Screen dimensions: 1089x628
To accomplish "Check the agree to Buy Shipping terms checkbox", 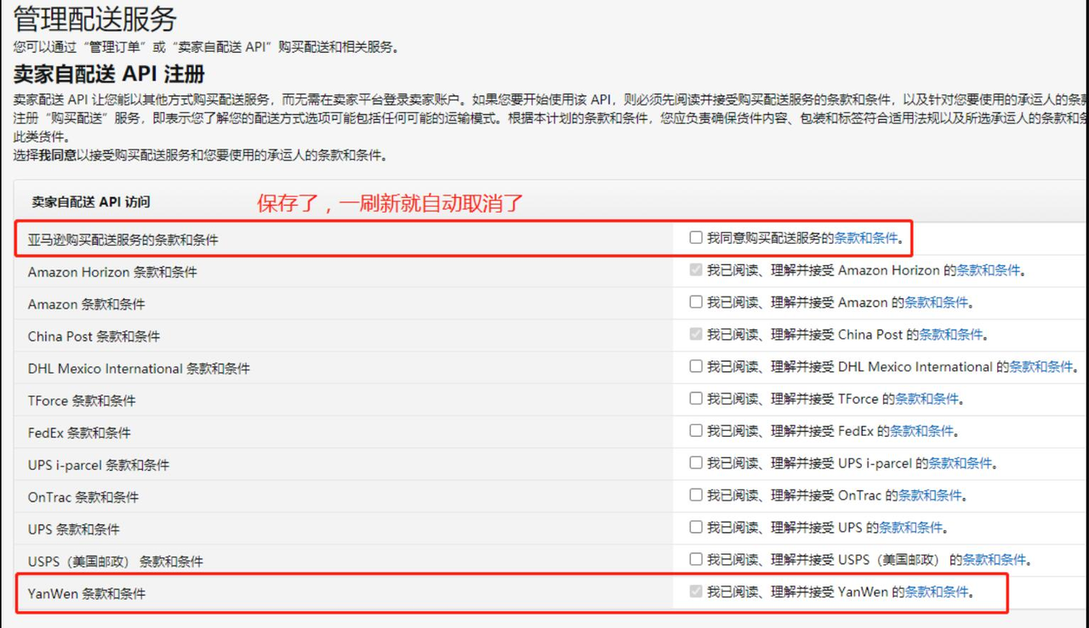I will coord(696,238).
